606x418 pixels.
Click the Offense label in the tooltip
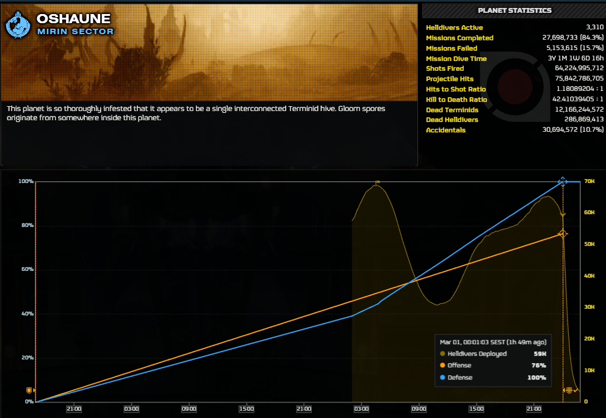coord(459,365)
